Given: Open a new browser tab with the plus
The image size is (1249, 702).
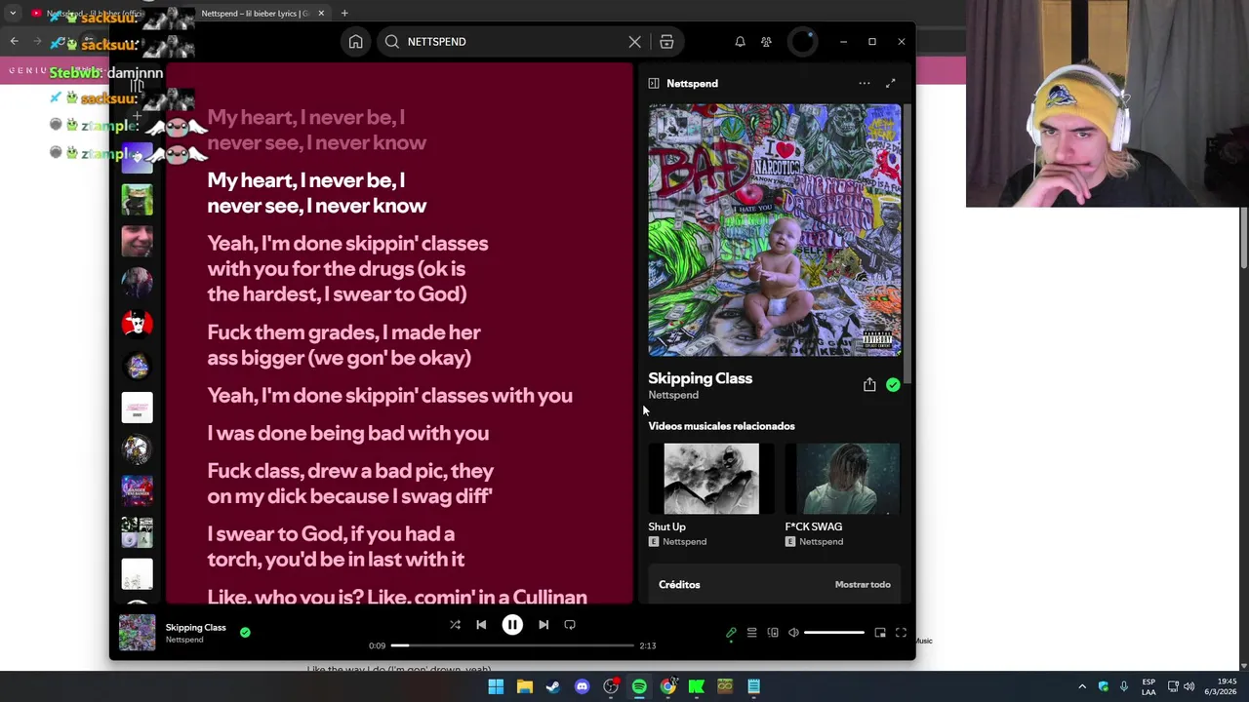Looking at the screenshot, I should (344, 14).
